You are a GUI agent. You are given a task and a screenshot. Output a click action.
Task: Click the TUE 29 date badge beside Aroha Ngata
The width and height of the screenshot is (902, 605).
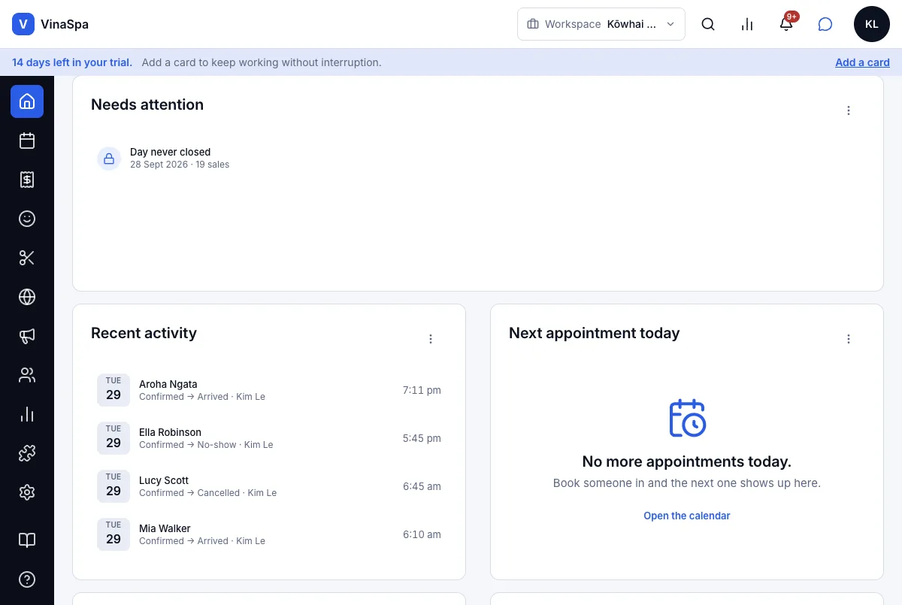tap(114, 390)
